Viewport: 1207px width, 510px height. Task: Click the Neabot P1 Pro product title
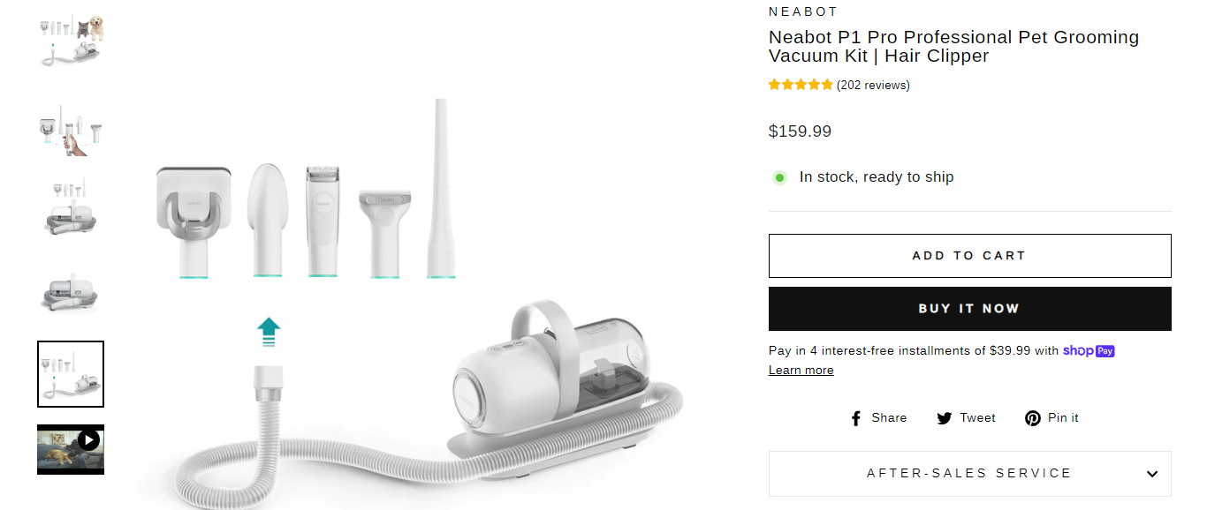point(953,47)
